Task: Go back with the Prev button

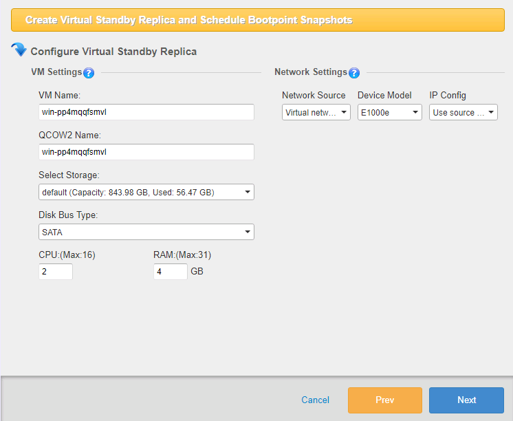Action: 385,400
